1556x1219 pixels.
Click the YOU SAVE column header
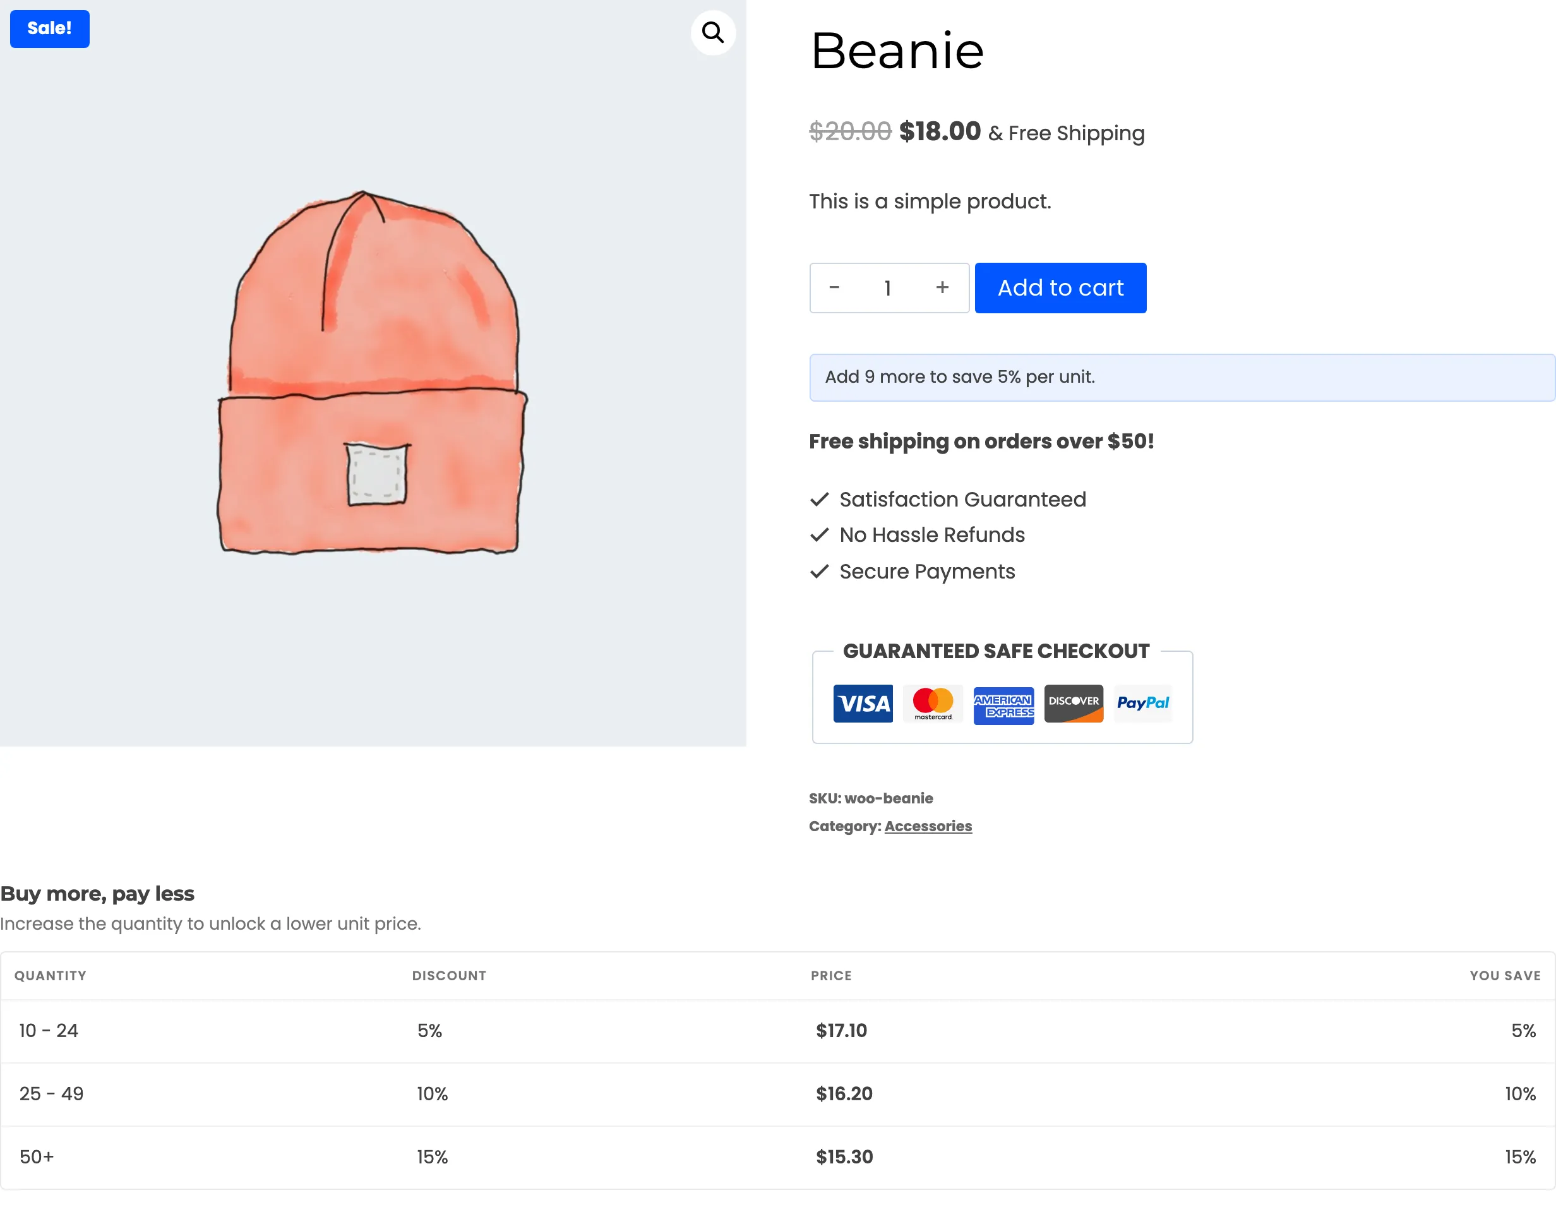[1504, 975]
